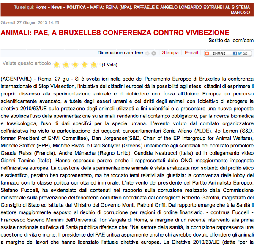
Task: Click the article headline ANIMALI: PAE, A BRUXELLES
Action: coord(115,33)
